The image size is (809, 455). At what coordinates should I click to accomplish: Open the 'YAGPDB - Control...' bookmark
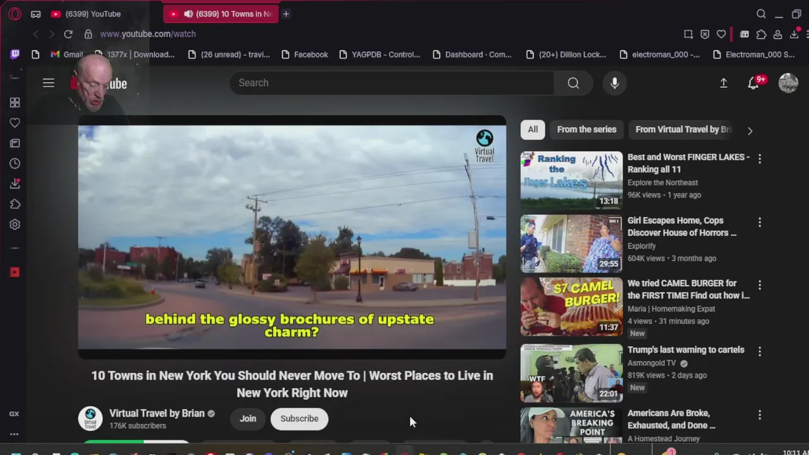pos(379,54)
